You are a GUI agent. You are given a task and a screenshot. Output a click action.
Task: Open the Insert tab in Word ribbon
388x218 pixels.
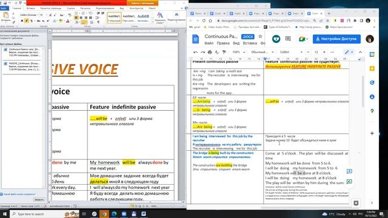(31, 8)
